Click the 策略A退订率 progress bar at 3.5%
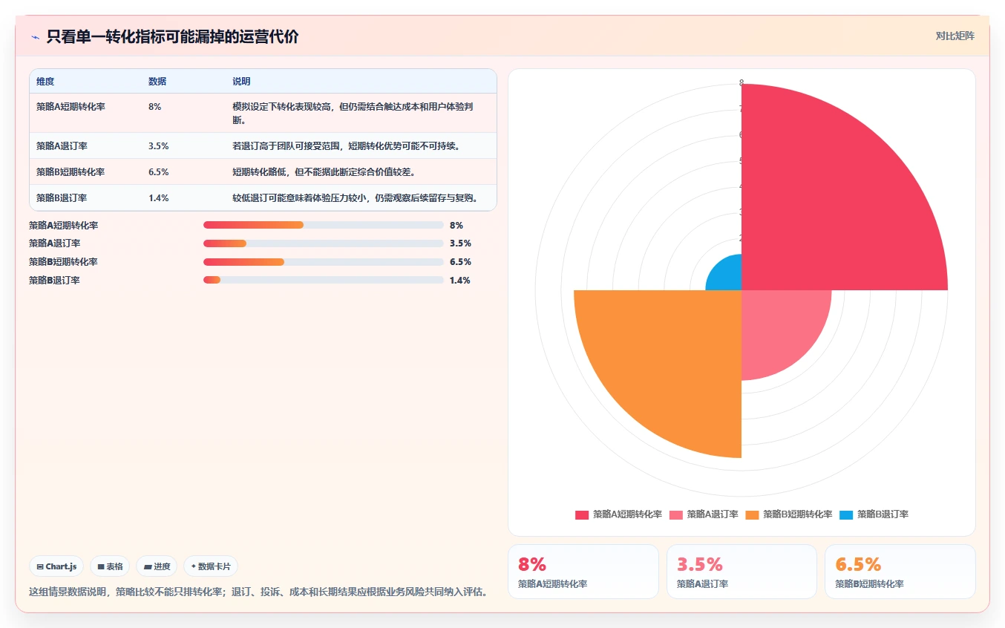This screenshot has width=1005, height=628. [x=324, y=243]
